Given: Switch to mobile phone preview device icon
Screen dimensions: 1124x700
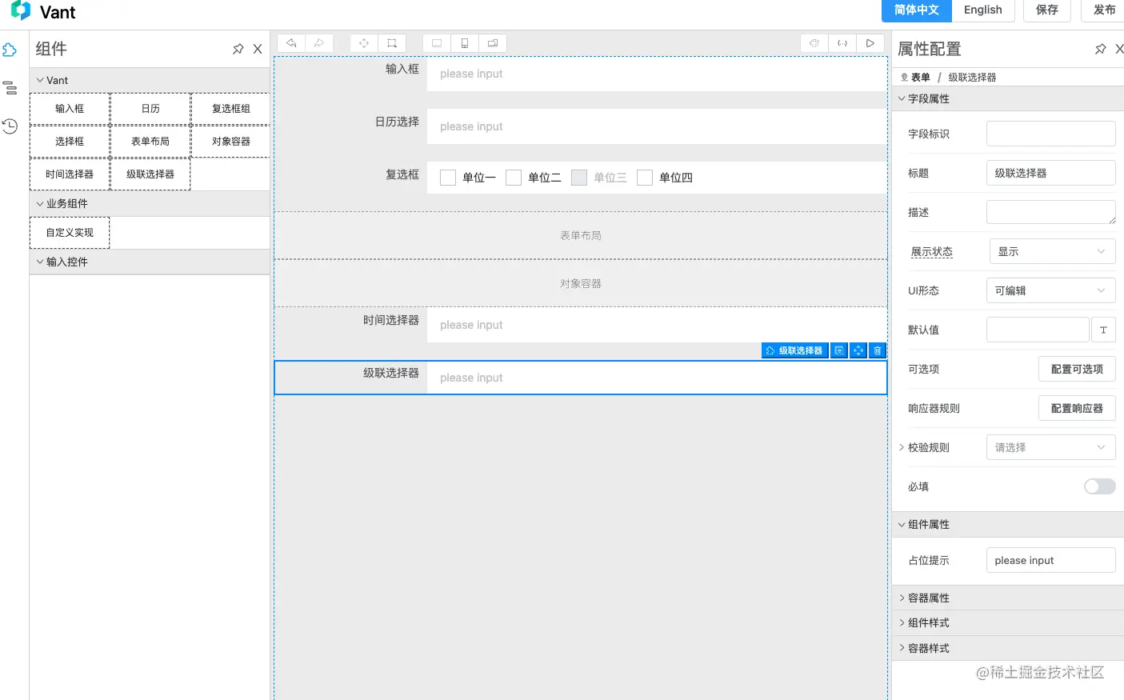Looking at the screenshot, I should (465, 43).
